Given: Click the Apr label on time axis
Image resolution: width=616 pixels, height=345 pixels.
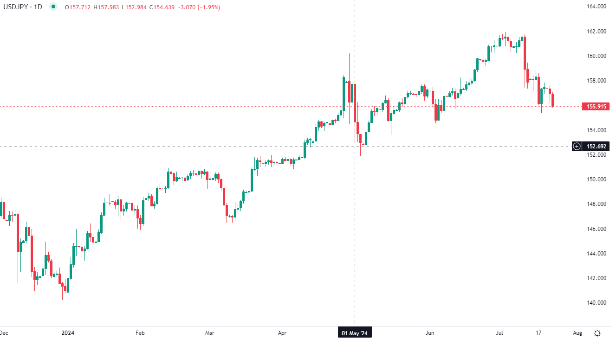Looking at the screenshot, I should [x=282, y=333].
